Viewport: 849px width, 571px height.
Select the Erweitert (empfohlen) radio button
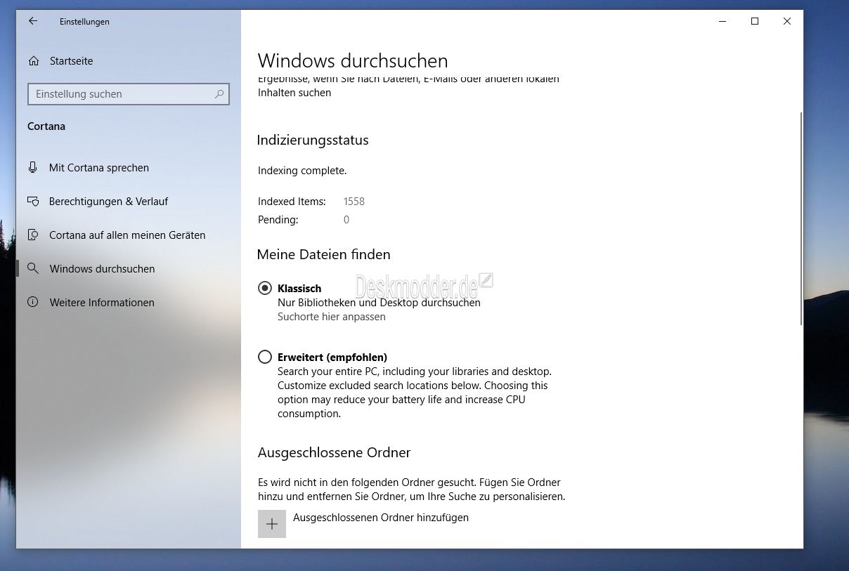point(265,357)
